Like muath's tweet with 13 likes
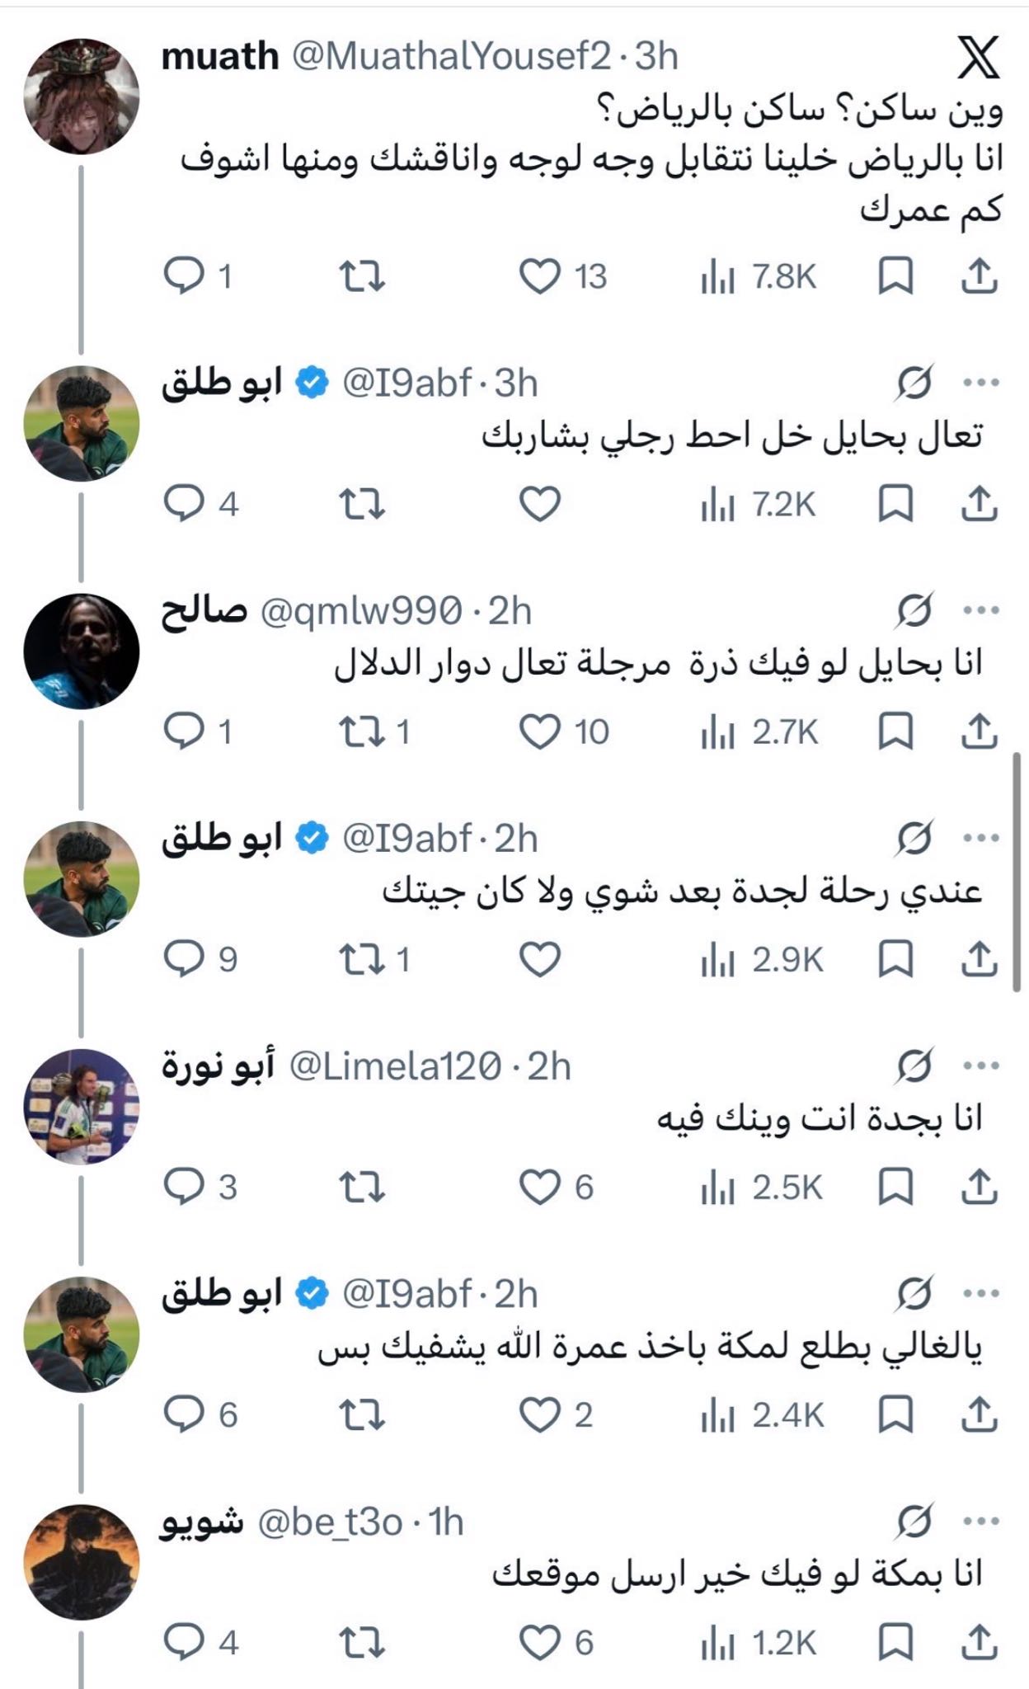 [x=563, y=276]
